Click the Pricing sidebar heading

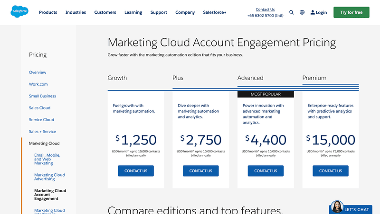[38, 55]
